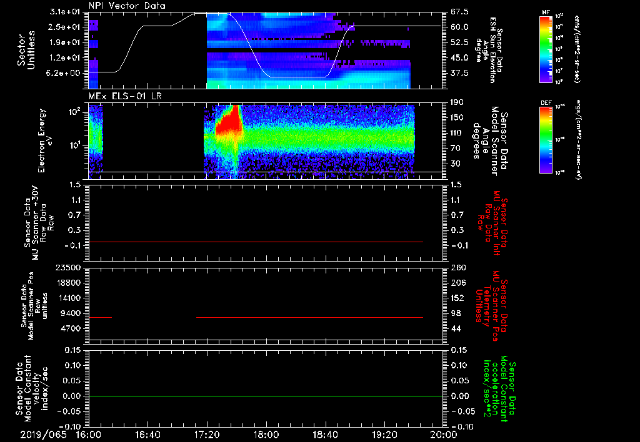Click the short red segment near 16:00 in position panel
This screenshot has height=442, width=640.
[100, 317]
